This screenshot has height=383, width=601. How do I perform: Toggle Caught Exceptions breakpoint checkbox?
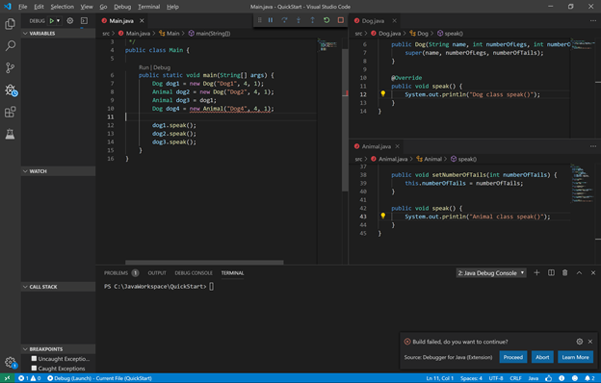click(x=34, y=368)
